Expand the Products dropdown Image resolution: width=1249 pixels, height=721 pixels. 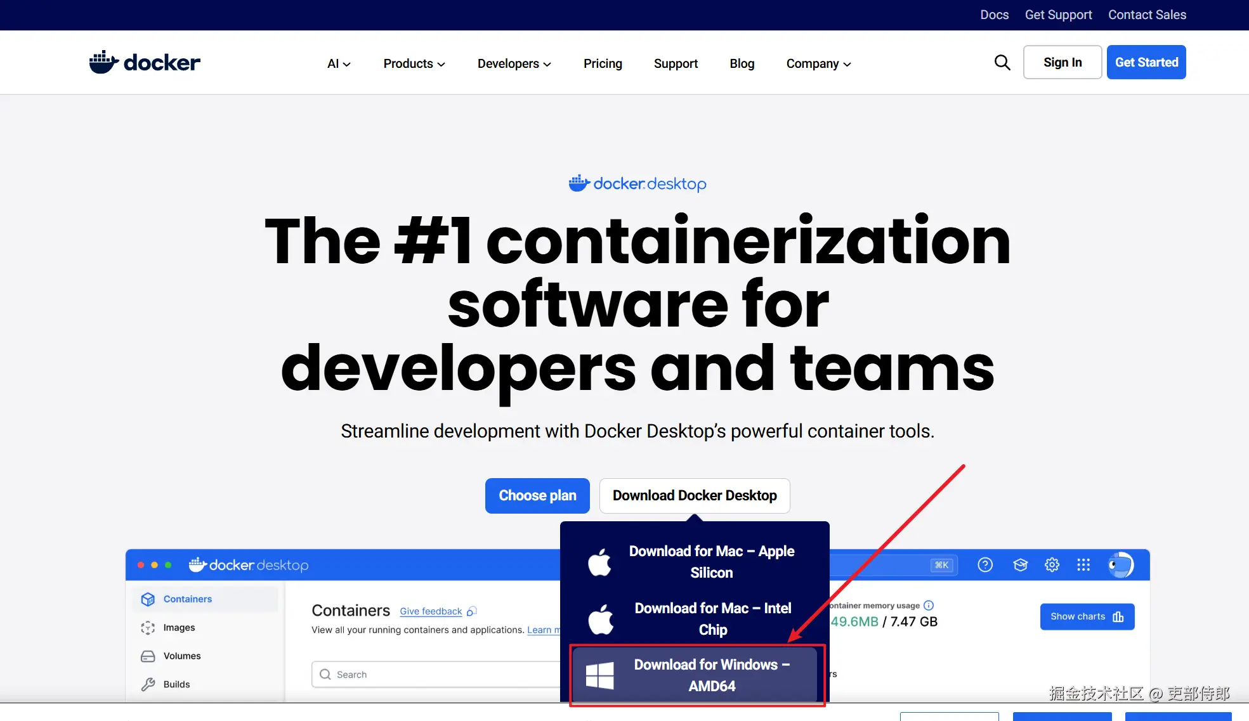(x=414, y=63)
